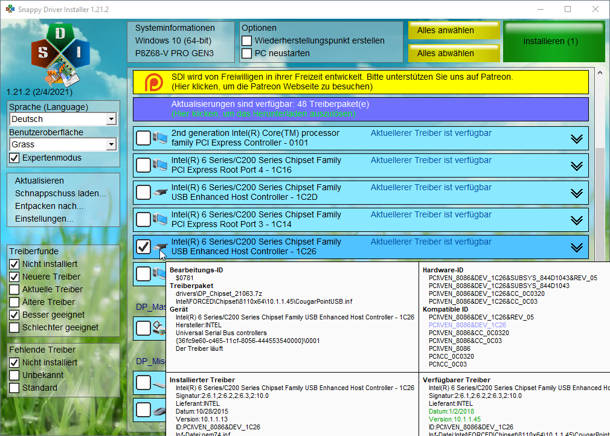Enable Standard filter

(14, 388)
